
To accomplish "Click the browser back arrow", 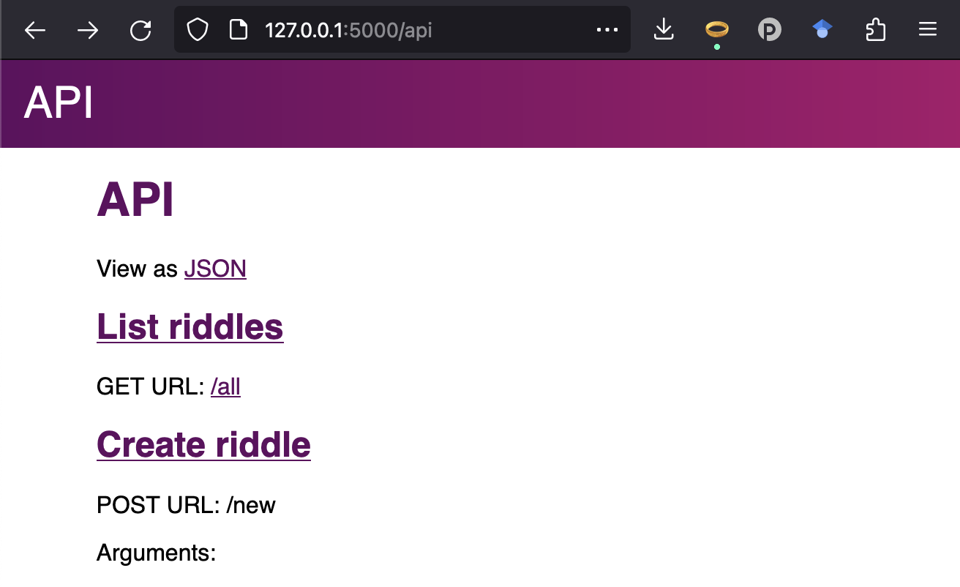I will coord(34,30).
